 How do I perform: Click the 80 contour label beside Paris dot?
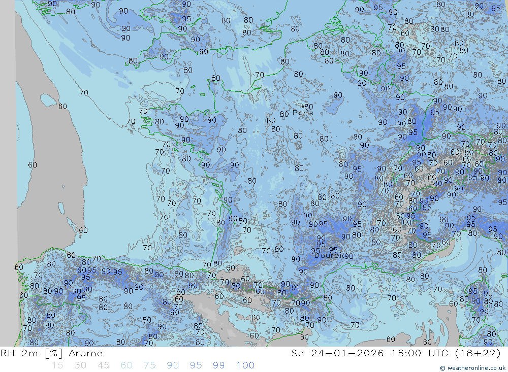click(309, 107)
